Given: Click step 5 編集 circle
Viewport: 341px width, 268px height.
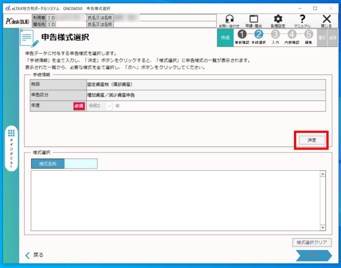Looking at the screenshot, I should tap(309, 34).
